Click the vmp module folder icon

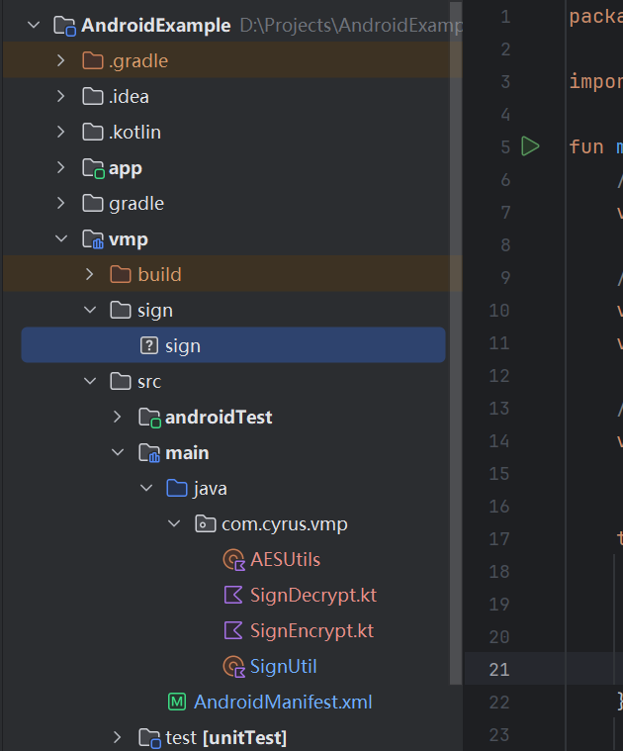pos(93,239)
